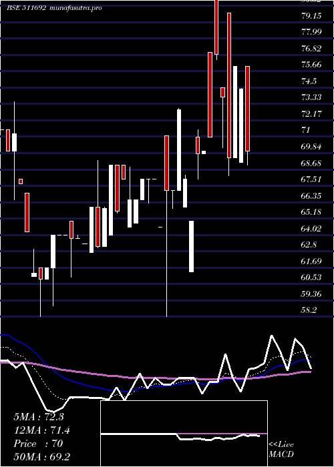Click inside the Live MACD inset chart
This screenshot has height=467, width=334.
point(184,434)
